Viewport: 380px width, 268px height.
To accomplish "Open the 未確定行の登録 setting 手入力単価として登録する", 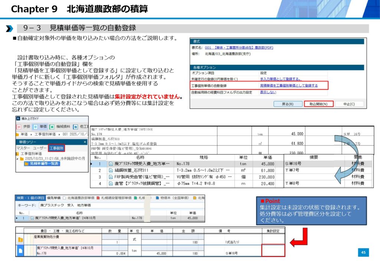I will (281, 79).
